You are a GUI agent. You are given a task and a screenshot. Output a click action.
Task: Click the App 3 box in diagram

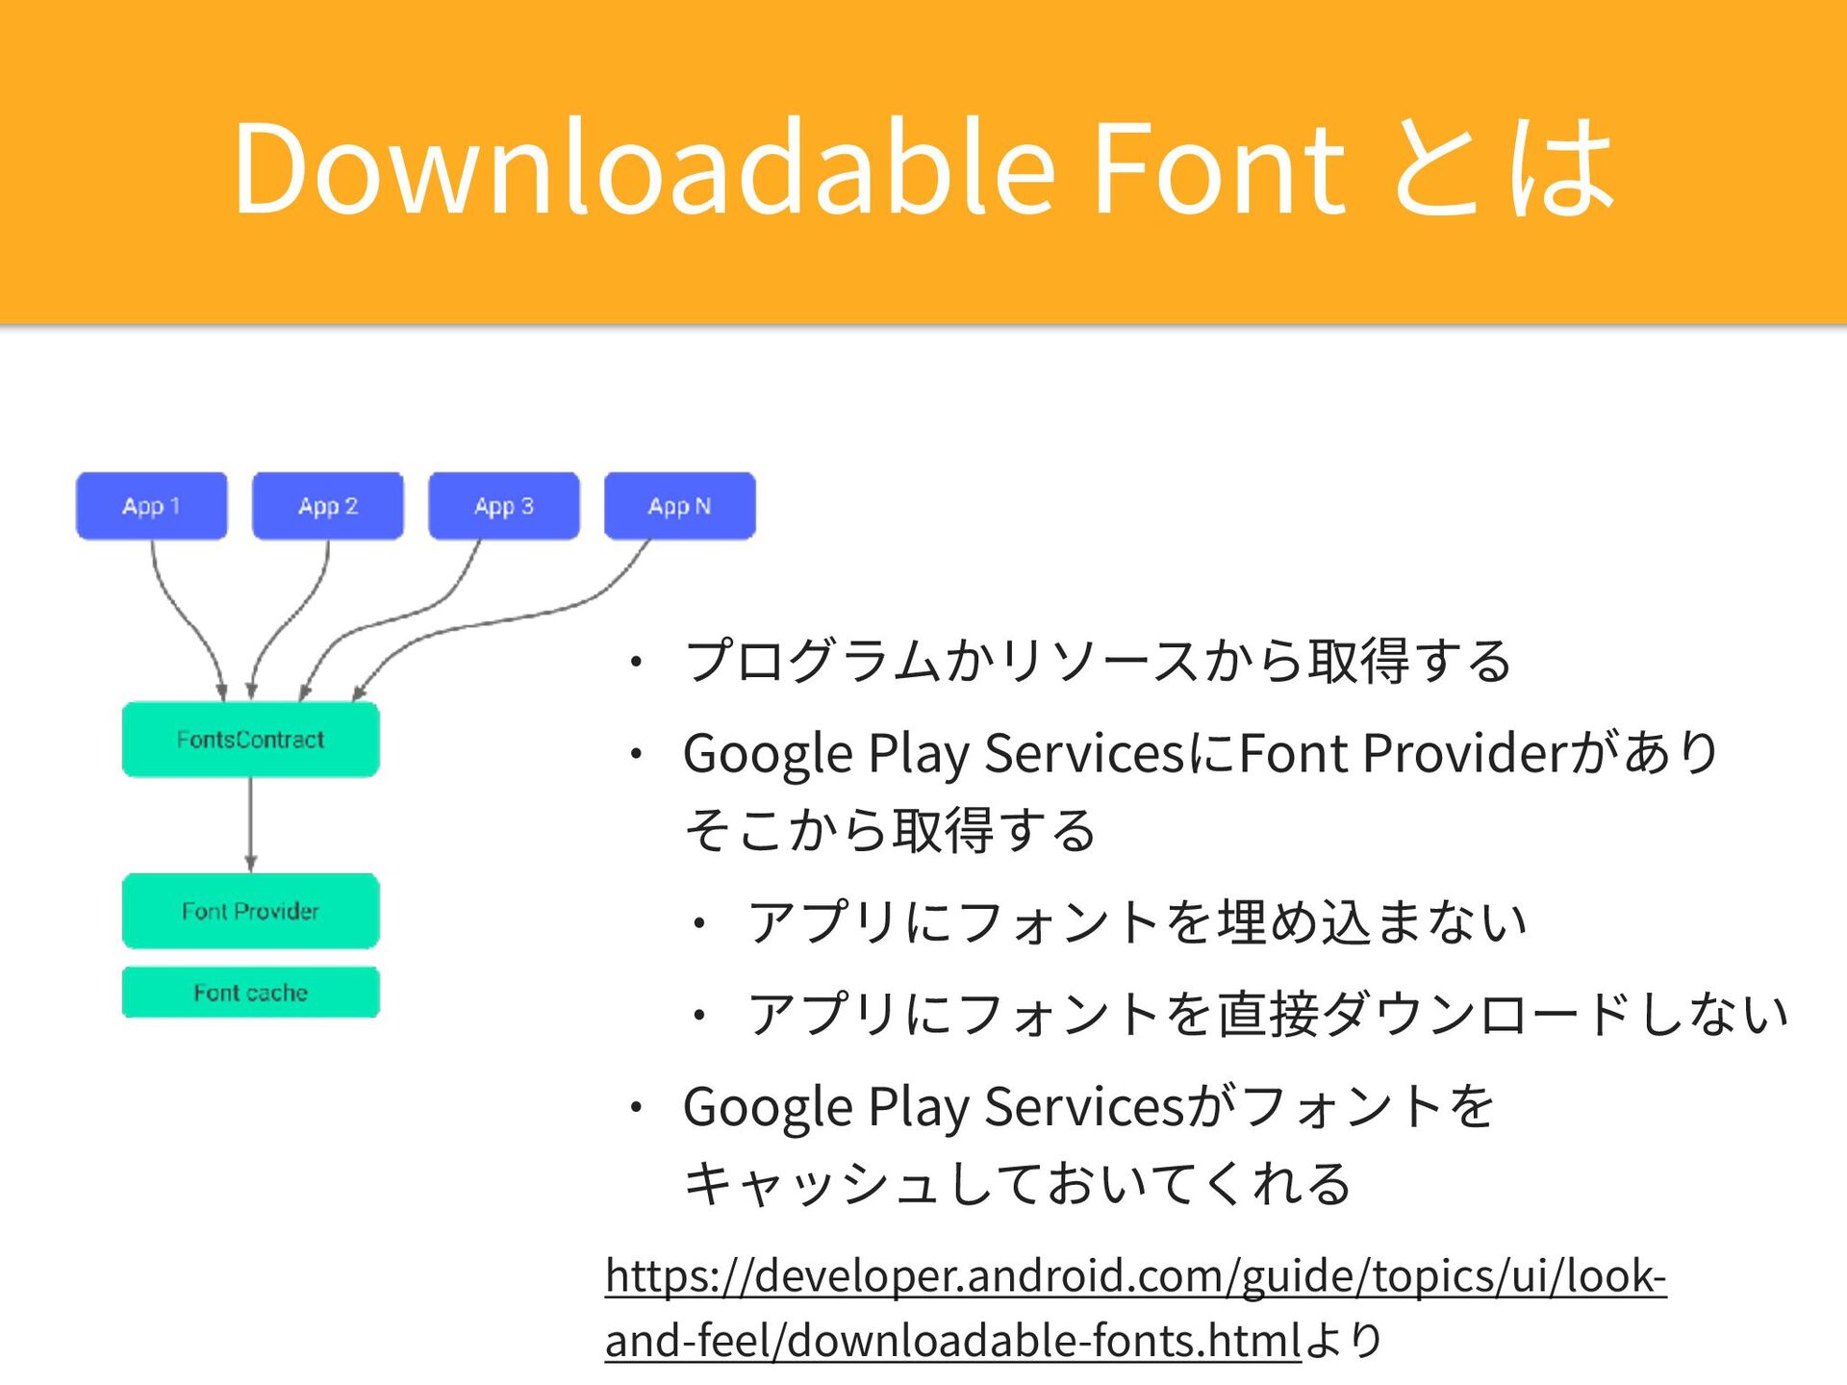pyautogui.click(x=504, y=506)
